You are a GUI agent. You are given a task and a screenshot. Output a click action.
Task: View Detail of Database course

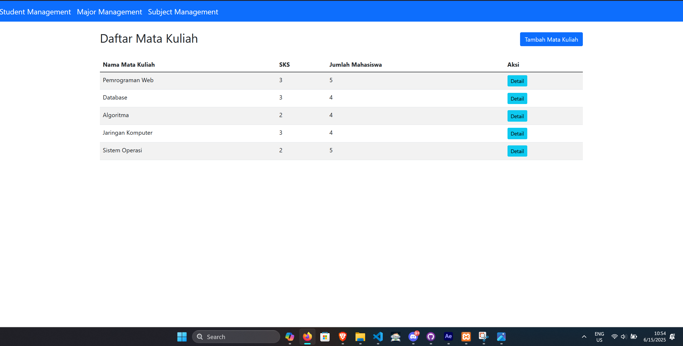coord(517,99)
